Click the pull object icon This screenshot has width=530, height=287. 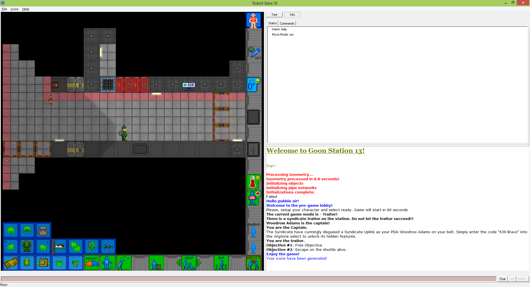157,263
